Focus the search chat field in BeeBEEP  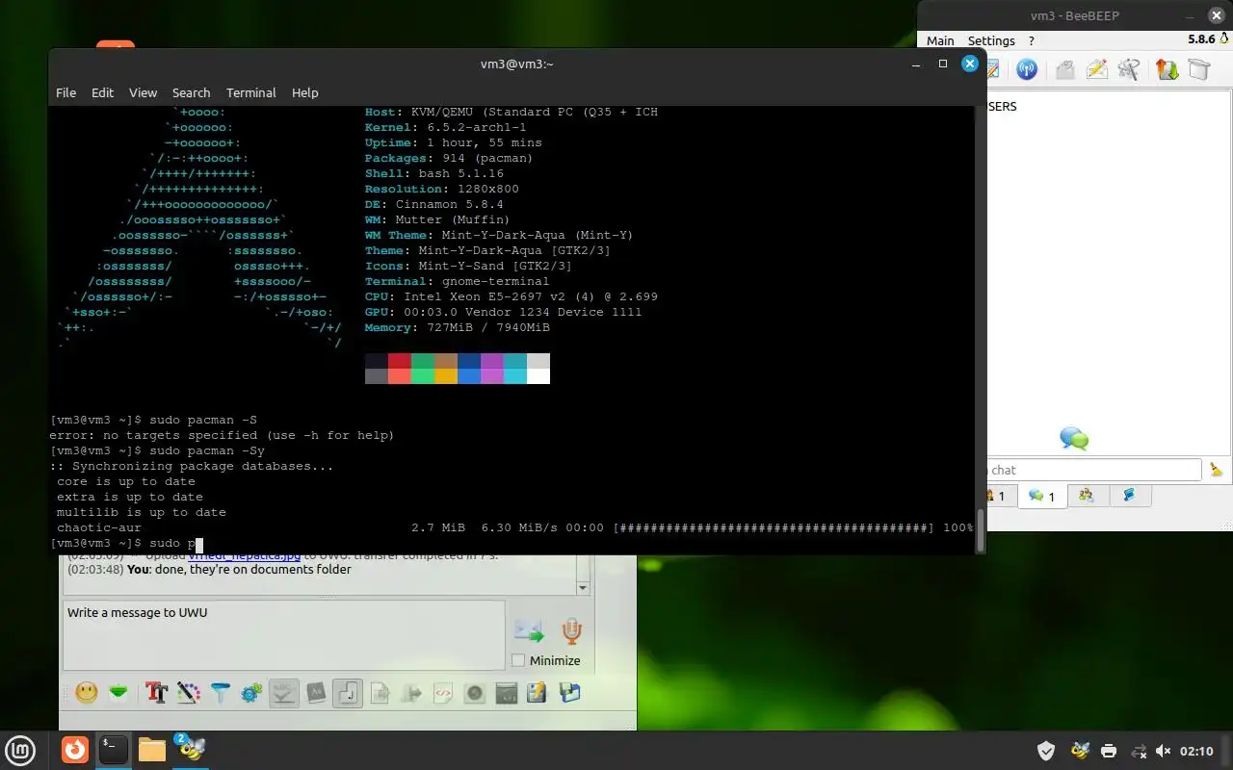[x=1094, y=470]
